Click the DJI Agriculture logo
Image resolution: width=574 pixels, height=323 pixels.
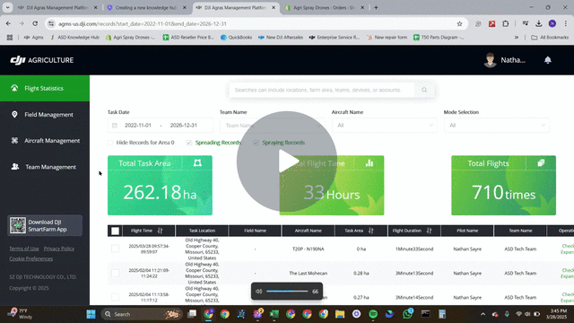tap(42, 60)
